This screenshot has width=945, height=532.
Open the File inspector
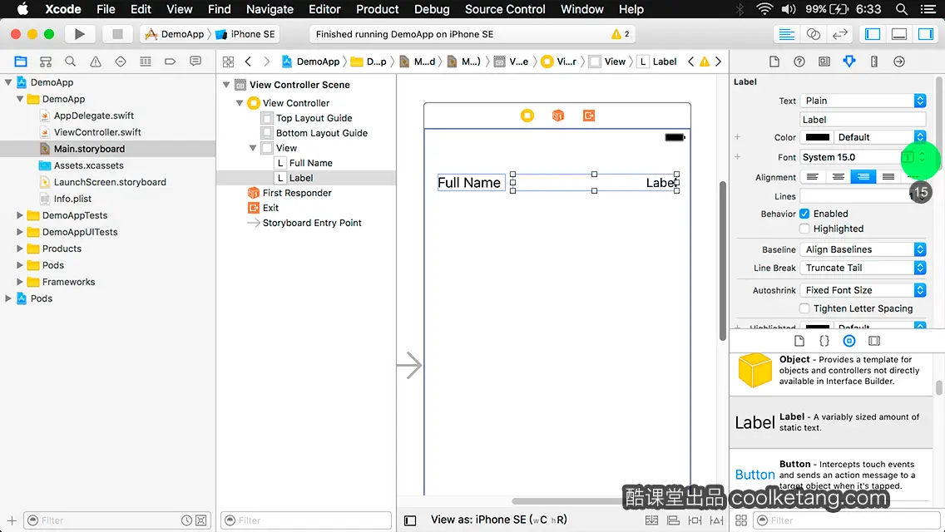(774, 62)
